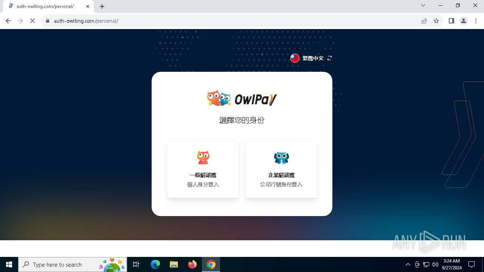Restore down the Chrome window

pyautogui.click(x=458, y=6)
